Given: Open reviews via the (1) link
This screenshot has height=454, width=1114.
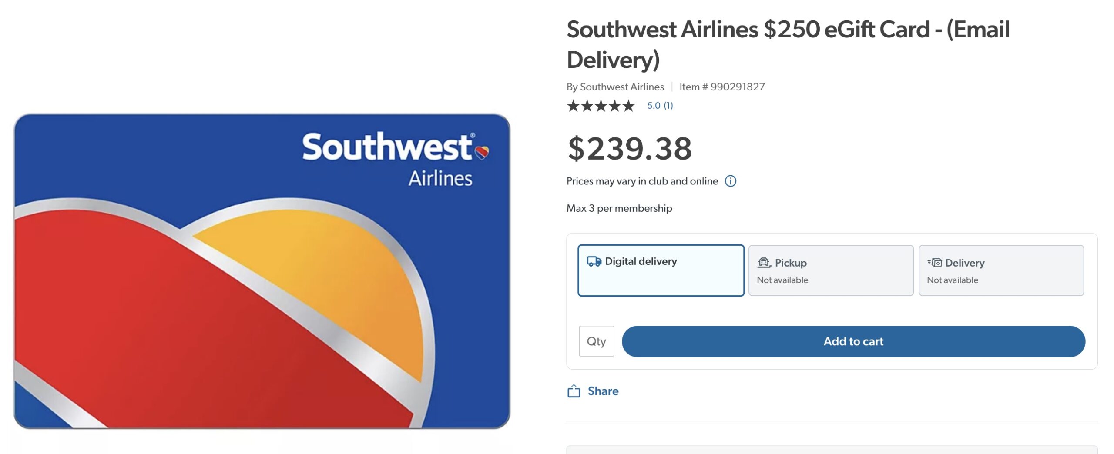Looking at the screenshot, I should (x=668, y=105).
